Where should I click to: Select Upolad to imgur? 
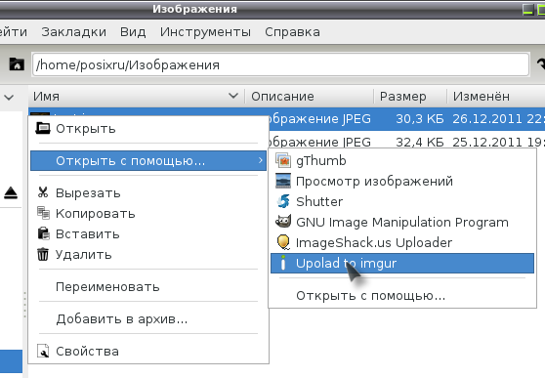click(402, 264)
